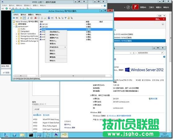Click the Notifications flag in Server Manager
Image resolution: width=173 pixels, height=139 pixels.
[x=135, y=7]
